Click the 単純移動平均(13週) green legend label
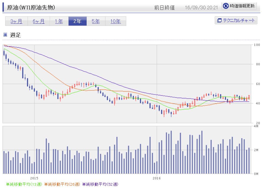This screenshot has height=189, width=262. pyautogui.click(x=24, y=184)
